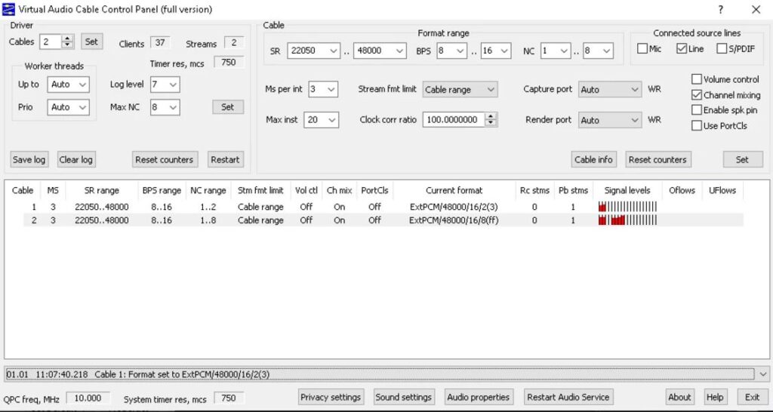
Task: Click the About button
Action: pyautogui.click(x=679, y=397)
